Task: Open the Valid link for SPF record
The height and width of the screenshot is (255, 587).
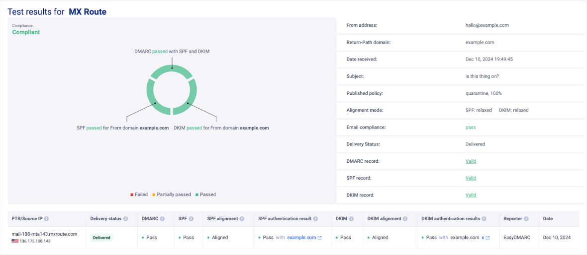Action: (x=471, y=178)
